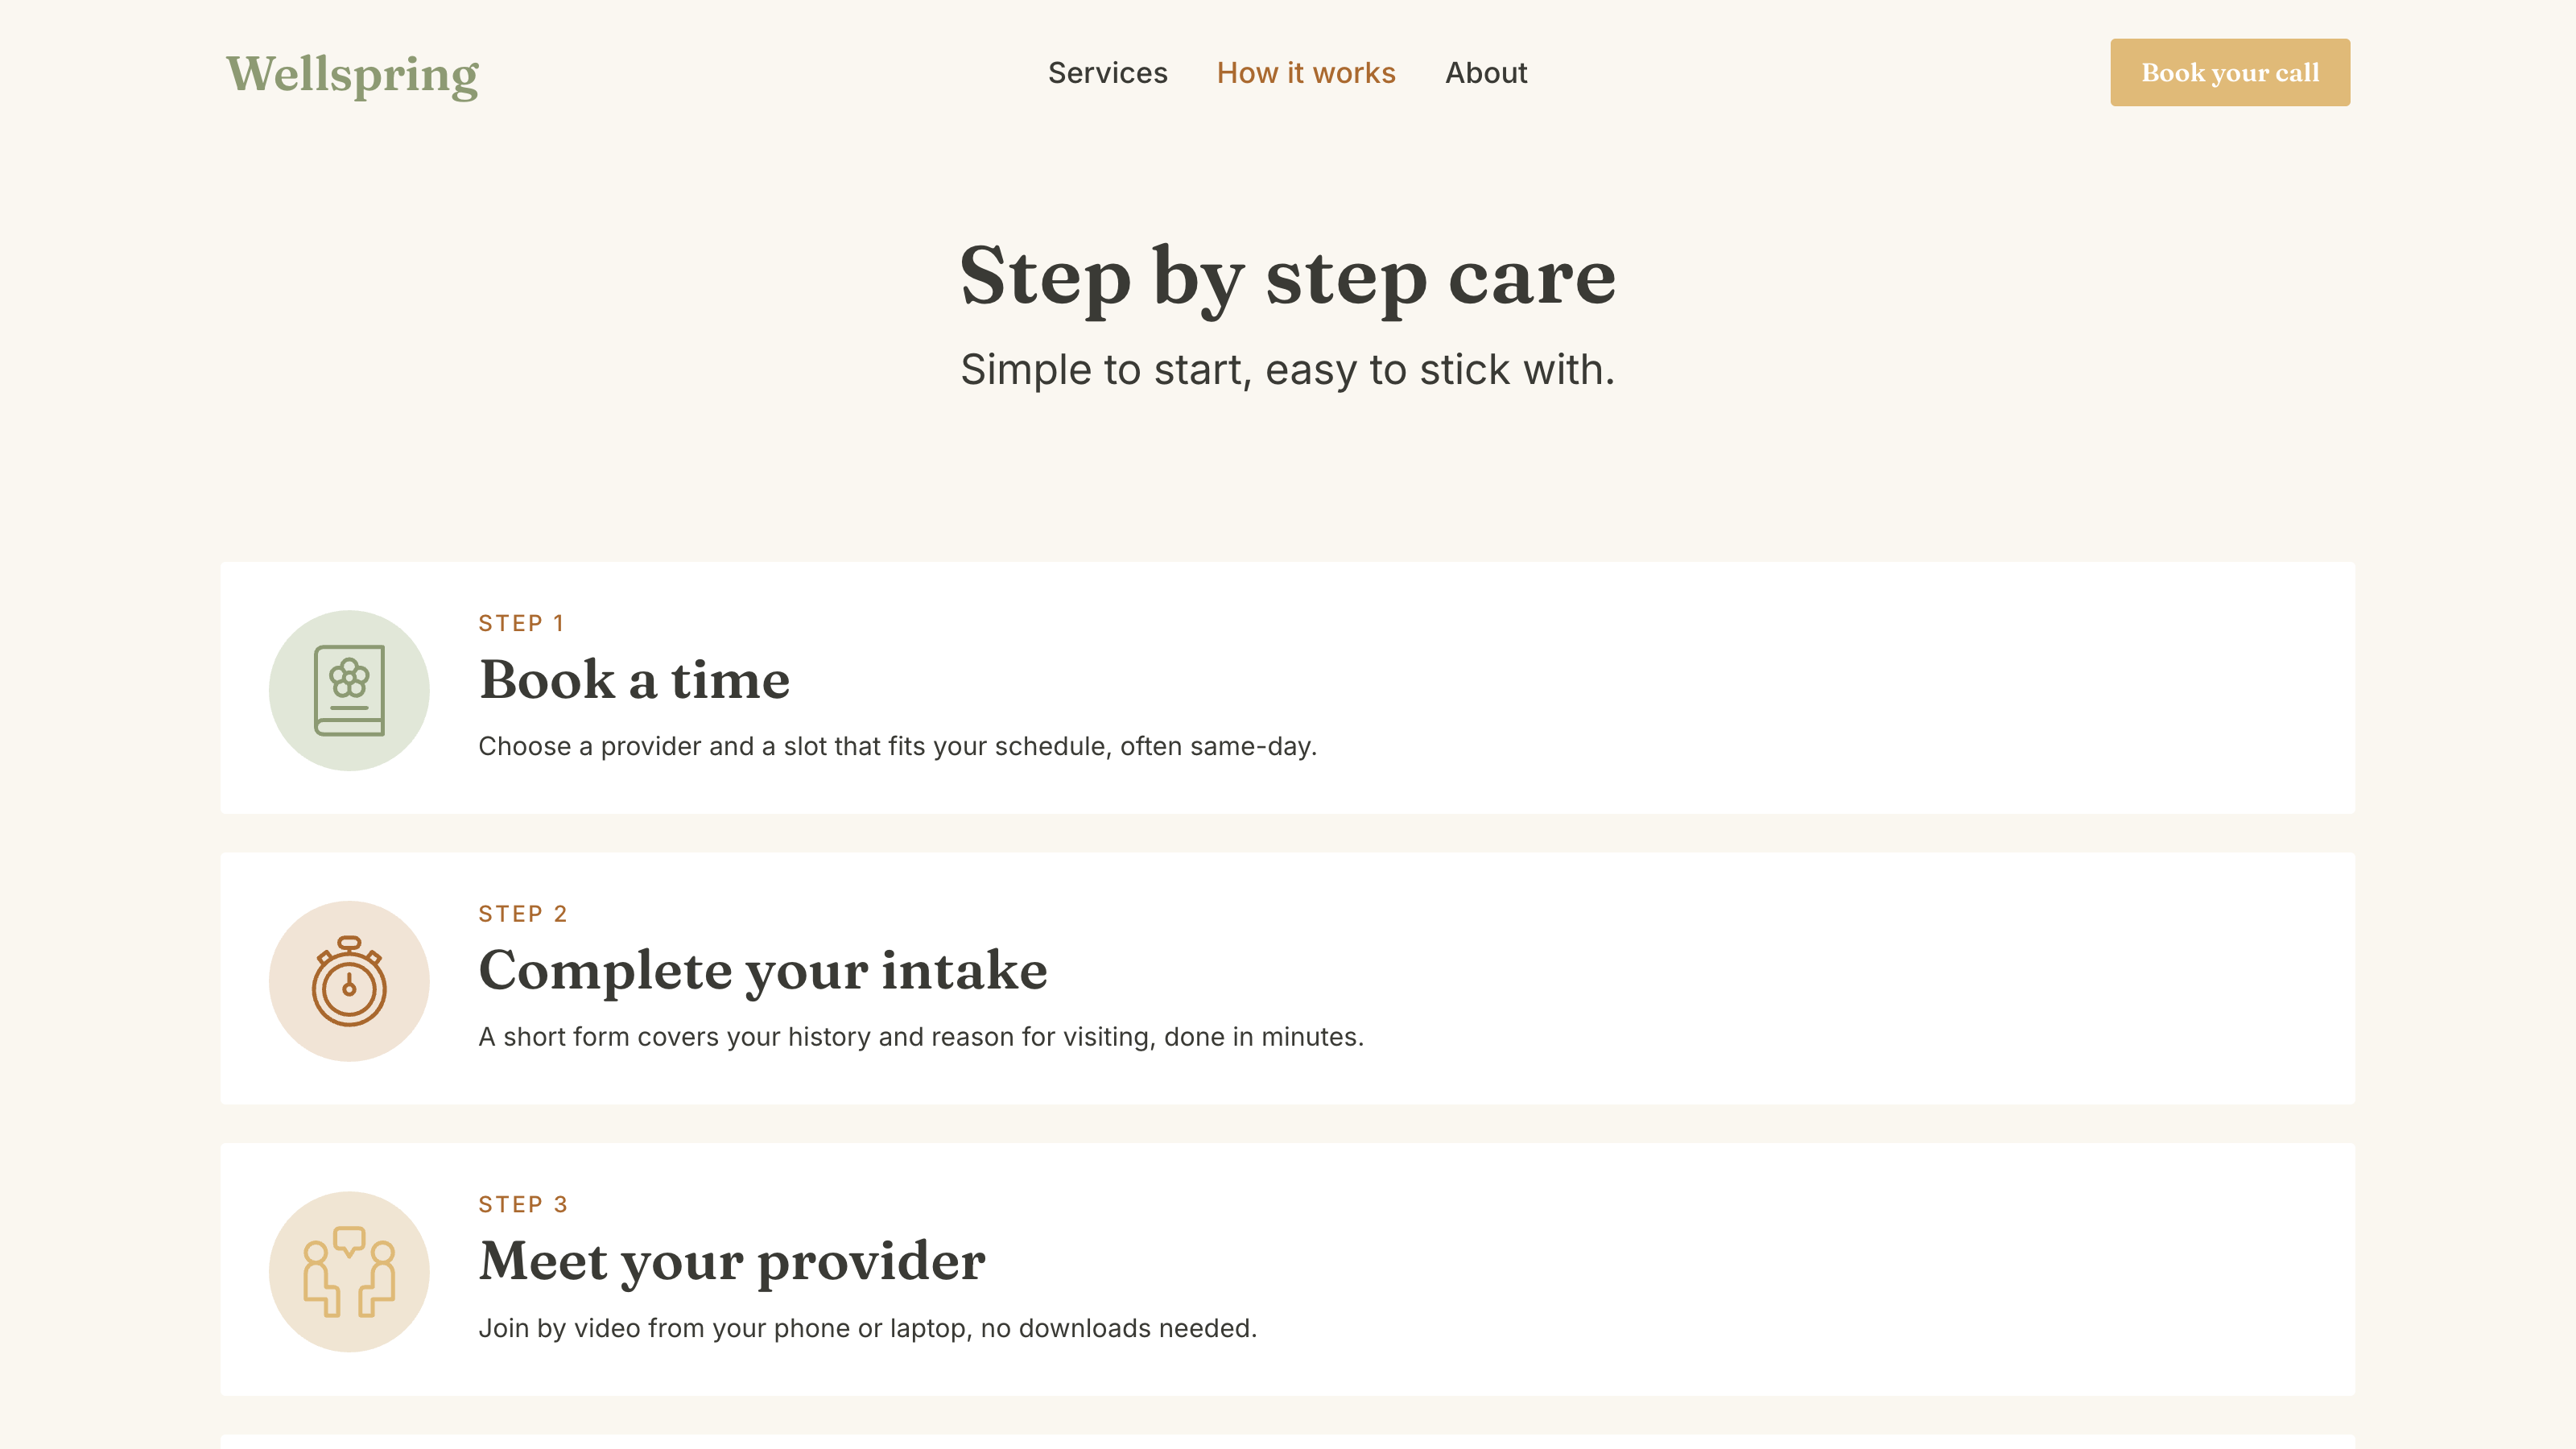This screenshot has width=2576, height=1449.
Task: Click the stopwatch icon in Step 2
Action: 349,981
